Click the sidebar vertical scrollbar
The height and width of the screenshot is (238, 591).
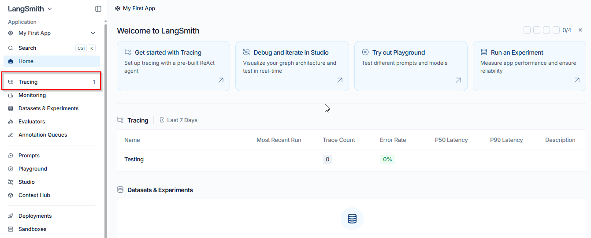[105, 130]
